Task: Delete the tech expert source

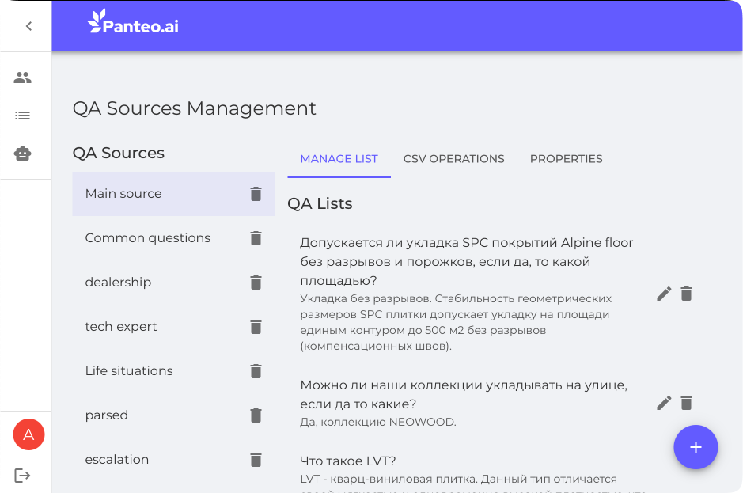Action: [256, 327]
